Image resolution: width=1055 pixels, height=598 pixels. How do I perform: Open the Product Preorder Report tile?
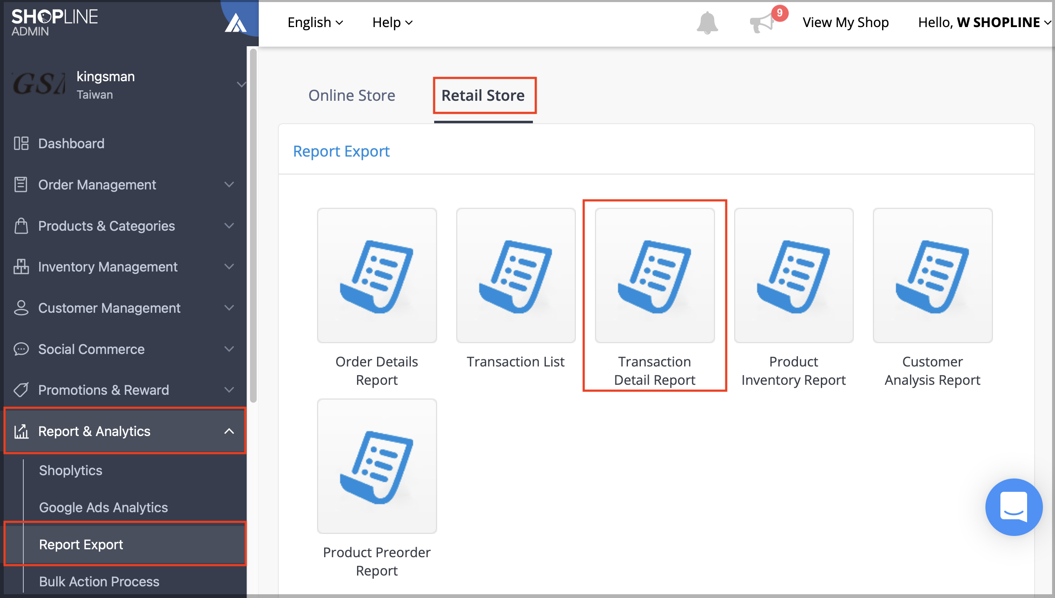point(377,466)
